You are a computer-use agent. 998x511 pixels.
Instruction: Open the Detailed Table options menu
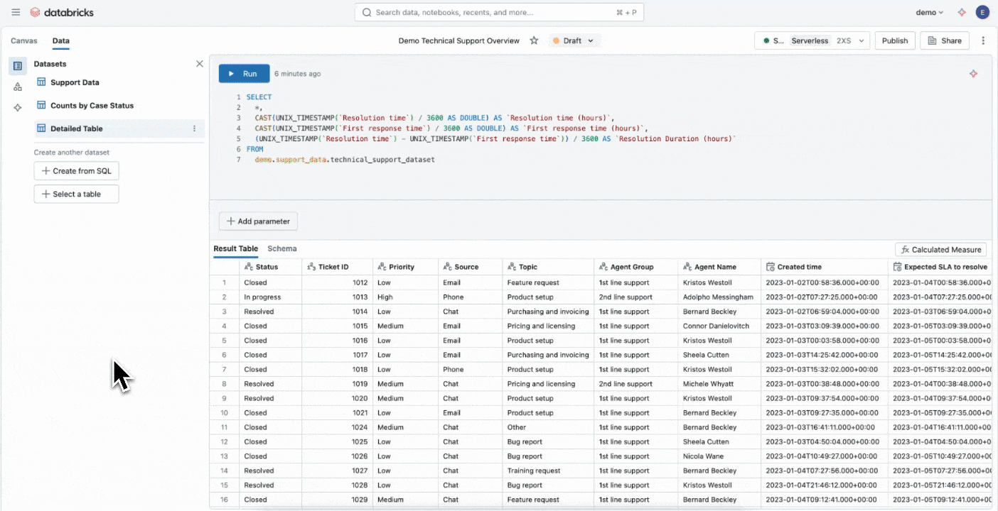click(x=194, y=128)
